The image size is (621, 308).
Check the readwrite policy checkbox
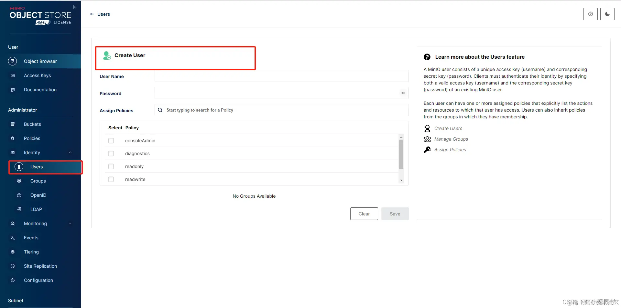point(111,179)
